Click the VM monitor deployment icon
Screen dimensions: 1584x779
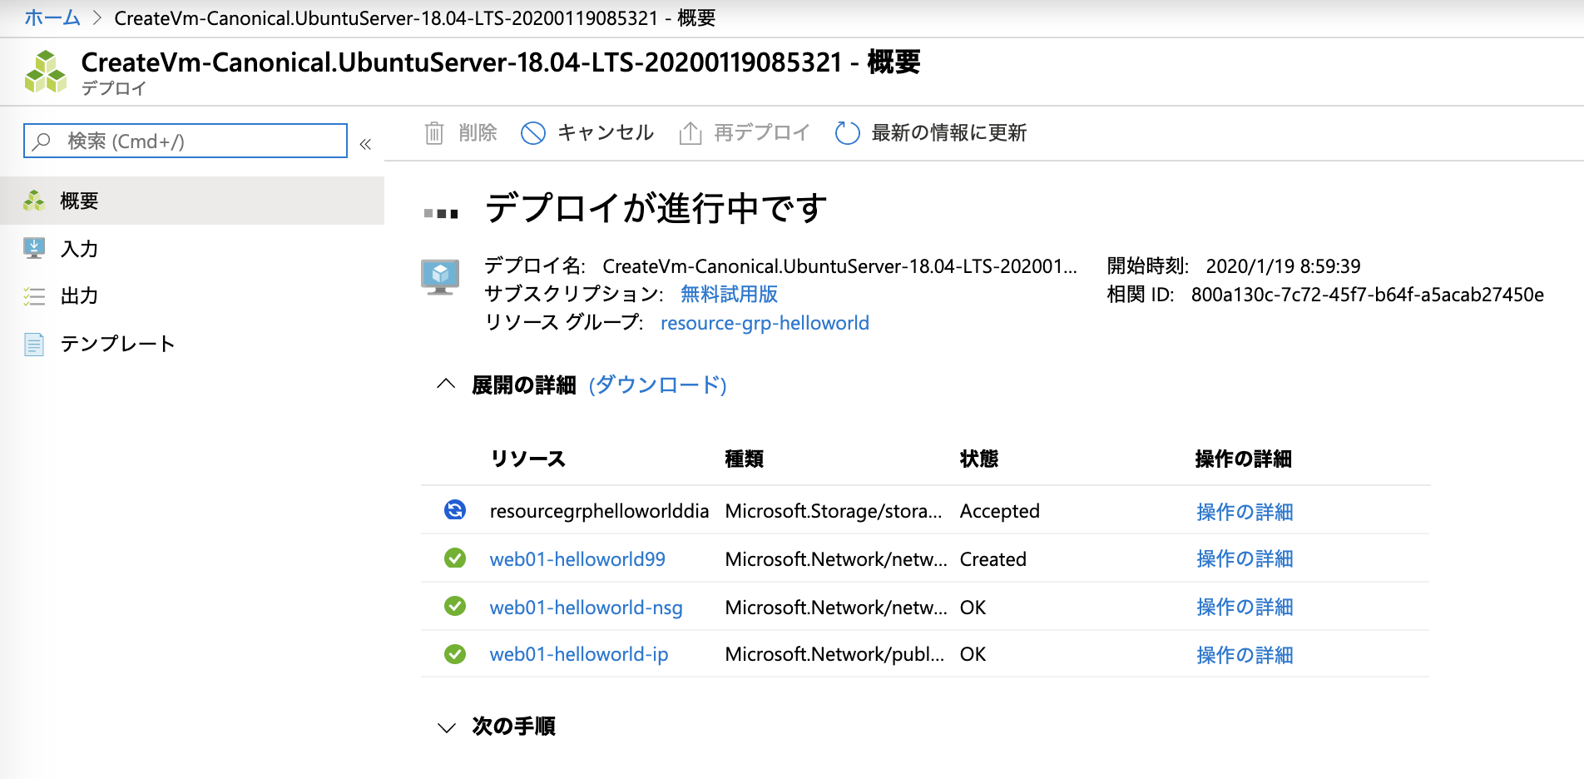(x=440, y=277)
